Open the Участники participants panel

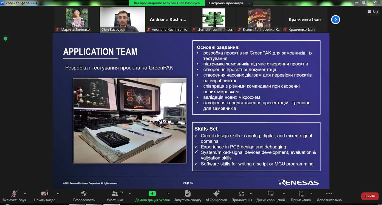[115, 194]
